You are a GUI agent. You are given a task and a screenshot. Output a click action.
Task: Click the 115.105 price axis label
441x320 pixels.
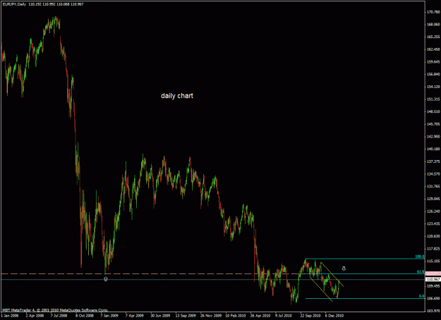click(x=433, y=261)
